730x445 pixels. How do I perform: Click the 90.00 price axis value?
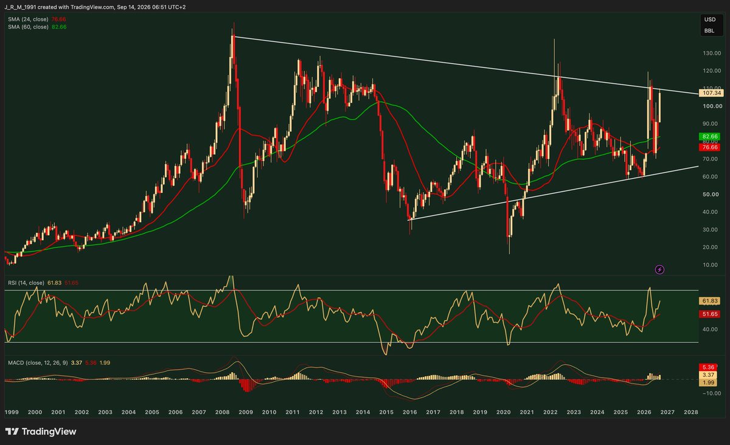click(711, 123)
